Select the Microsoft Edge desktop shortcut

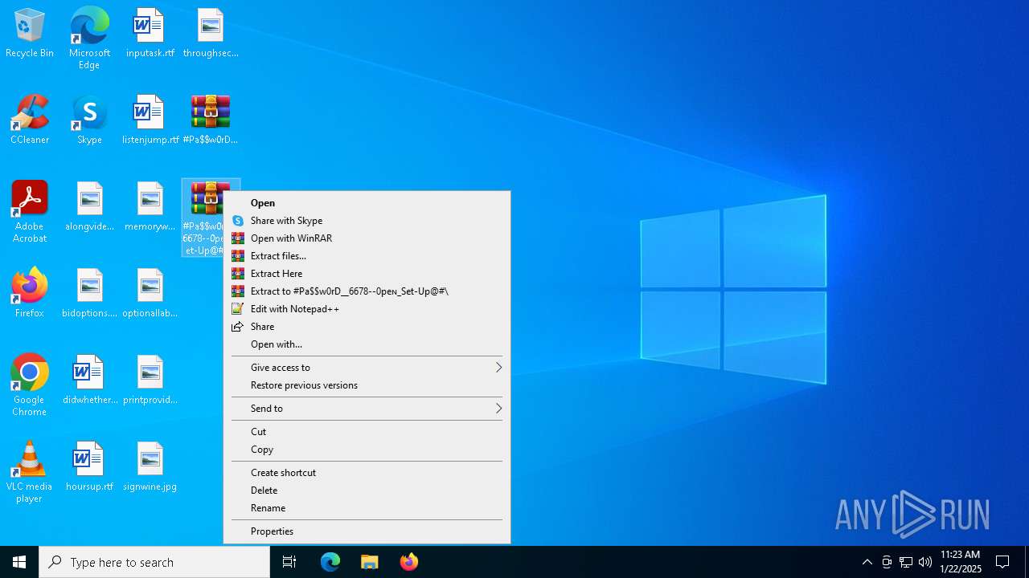[x=89, y=38]
